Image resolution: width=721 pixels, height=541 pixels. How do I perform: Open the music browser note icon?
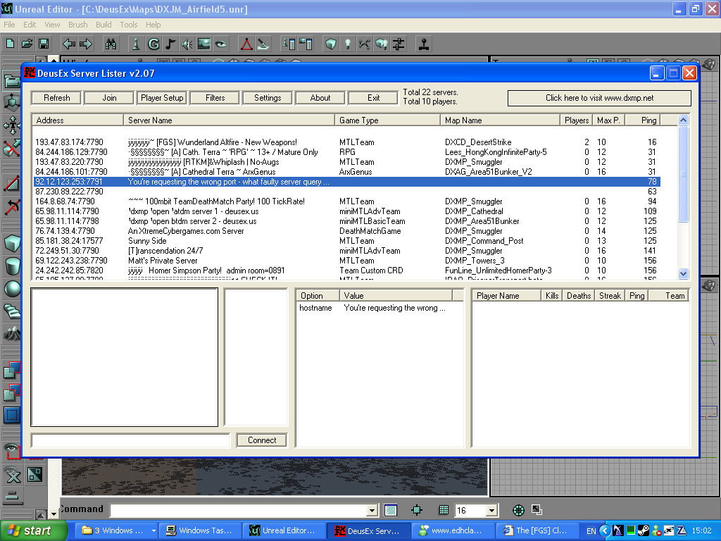coord(170,44)
